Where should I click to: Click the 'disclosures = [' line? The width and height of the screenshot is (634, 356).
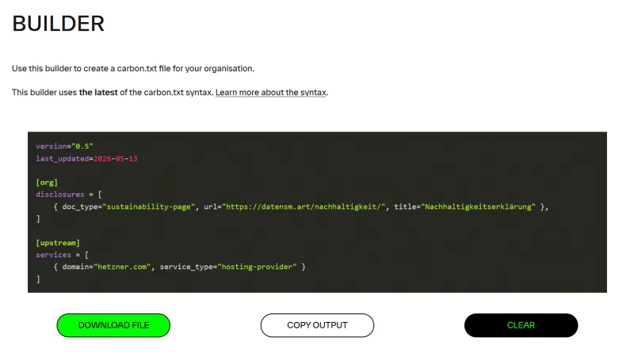coord(69,195)
